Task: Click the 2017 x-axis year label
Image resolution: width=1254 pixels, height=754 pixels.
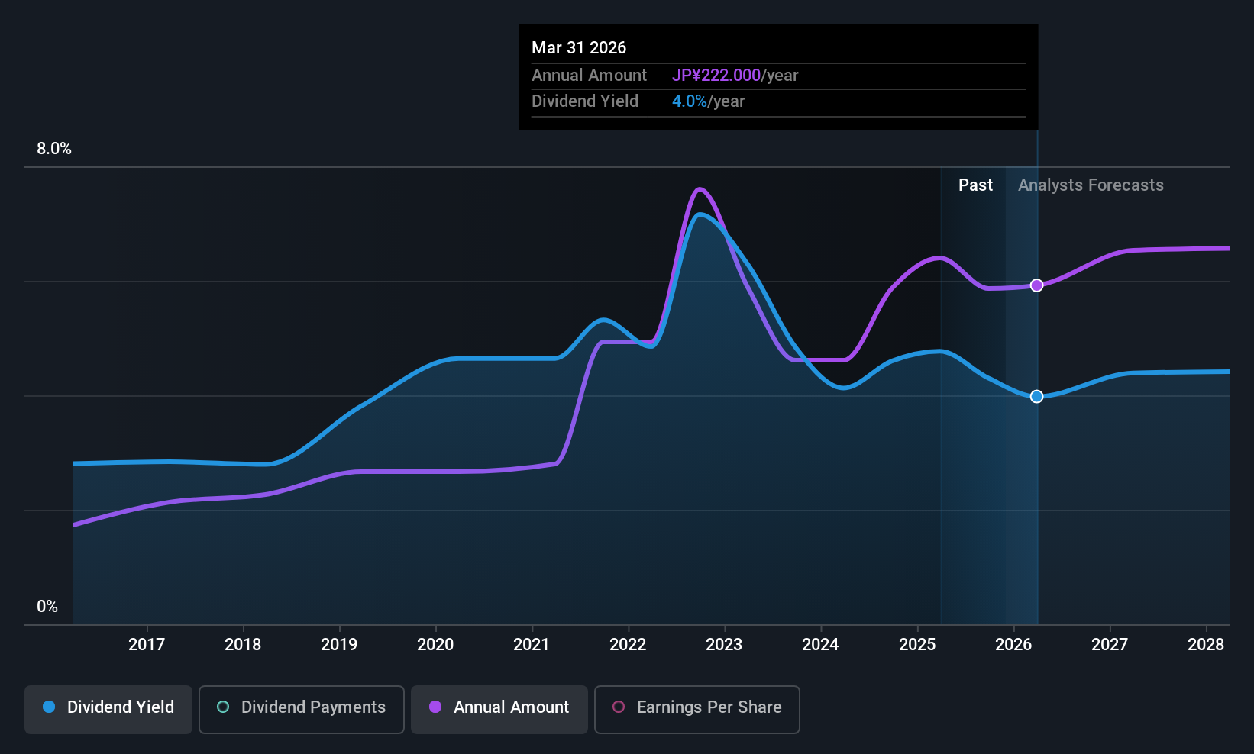Action: pos(147,645)
